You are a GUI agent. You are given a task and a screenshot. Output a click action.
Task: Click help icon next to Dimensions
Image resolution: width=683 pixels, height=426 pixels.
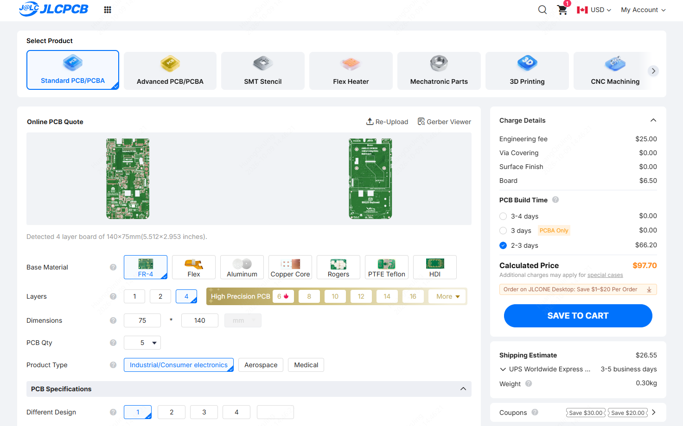[113, 320]
